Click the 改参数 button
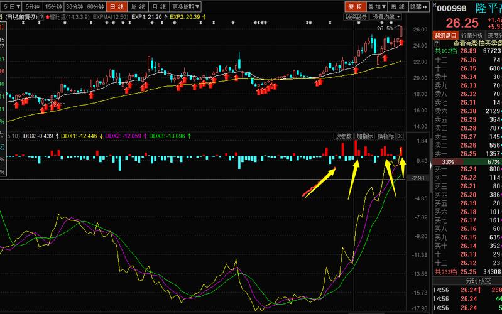The image size is (502, 314). coord(343,136)
